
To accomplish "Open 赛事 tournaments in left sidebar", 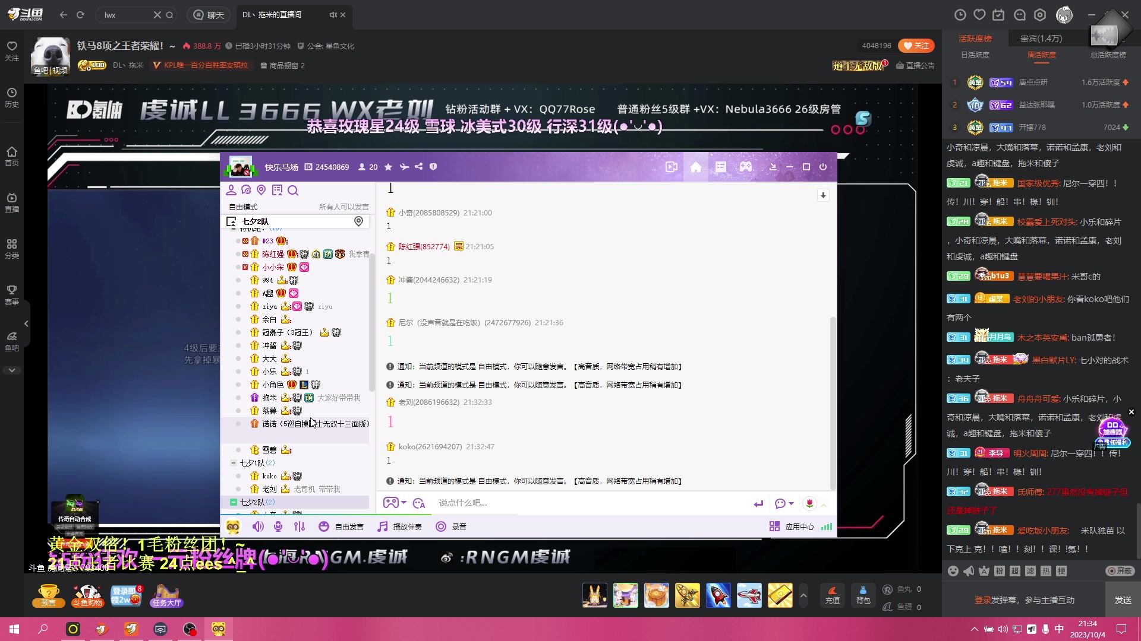I will coord(12,295).
